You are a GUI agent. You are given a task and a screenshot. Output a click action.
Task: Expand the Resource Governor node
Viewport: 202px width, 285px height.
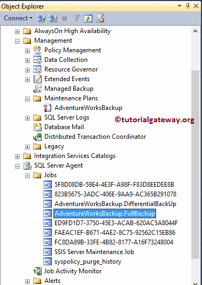[27, 70]
